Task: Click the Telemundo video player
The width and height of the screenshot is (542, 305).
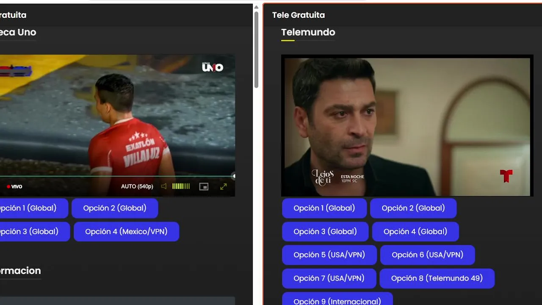Action: click(x=407, y=126)
